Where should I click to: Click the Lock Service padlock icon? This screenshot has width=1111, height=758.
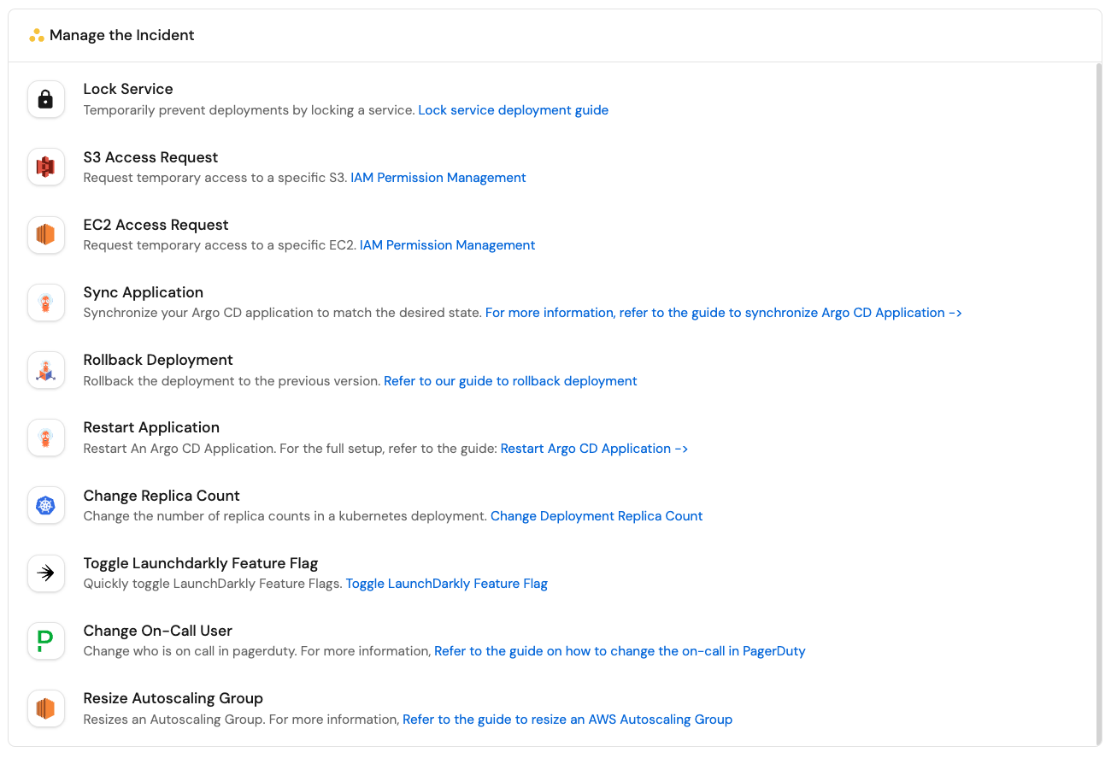(46, 99)
